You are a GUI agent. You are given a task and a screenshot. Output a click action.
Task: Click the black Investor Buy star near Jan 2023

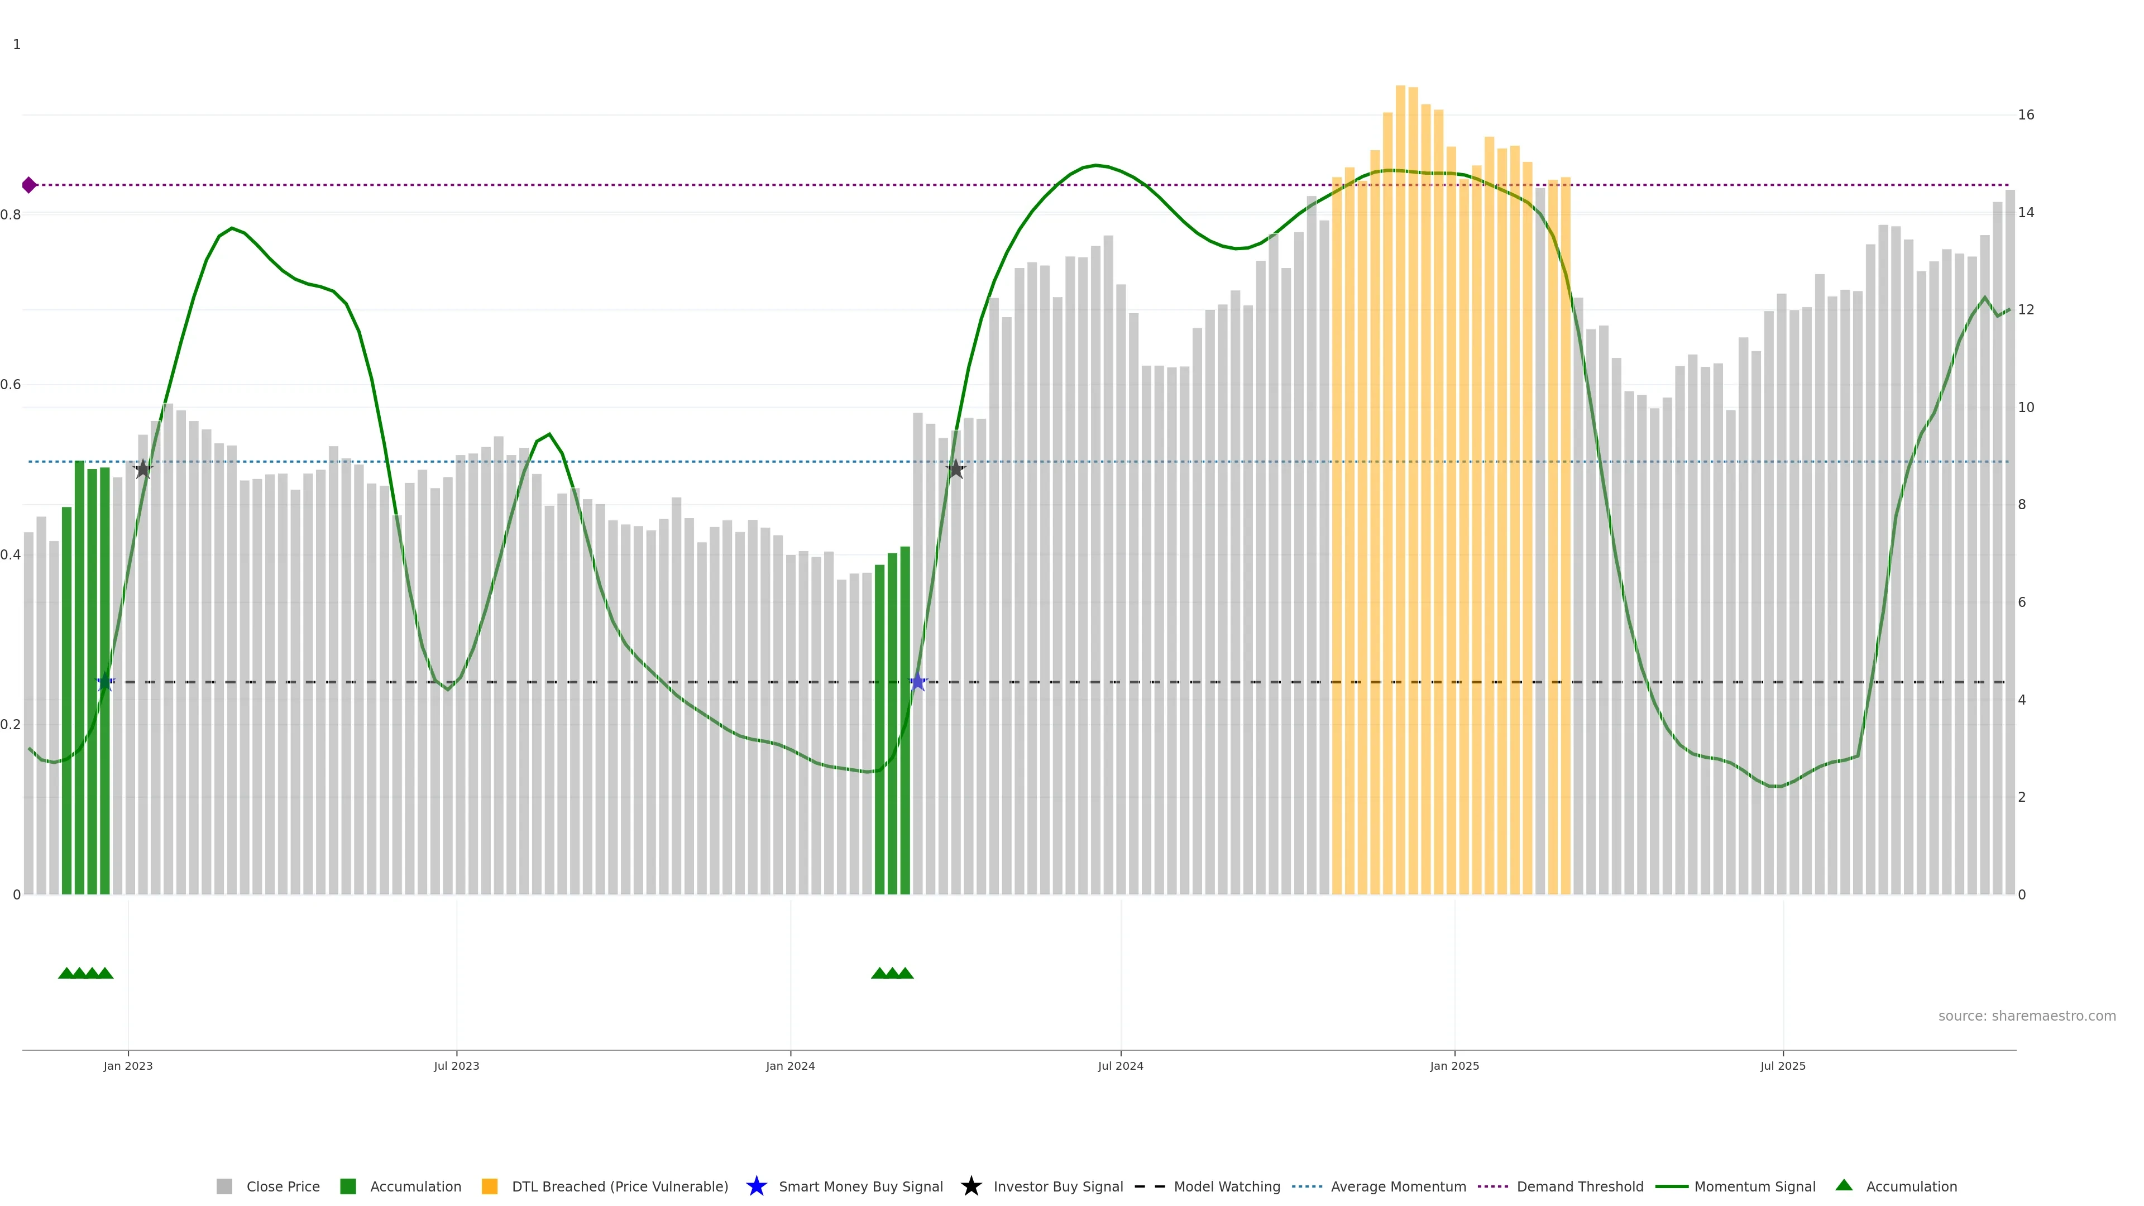pyautogui.click(x=143, y=470)
